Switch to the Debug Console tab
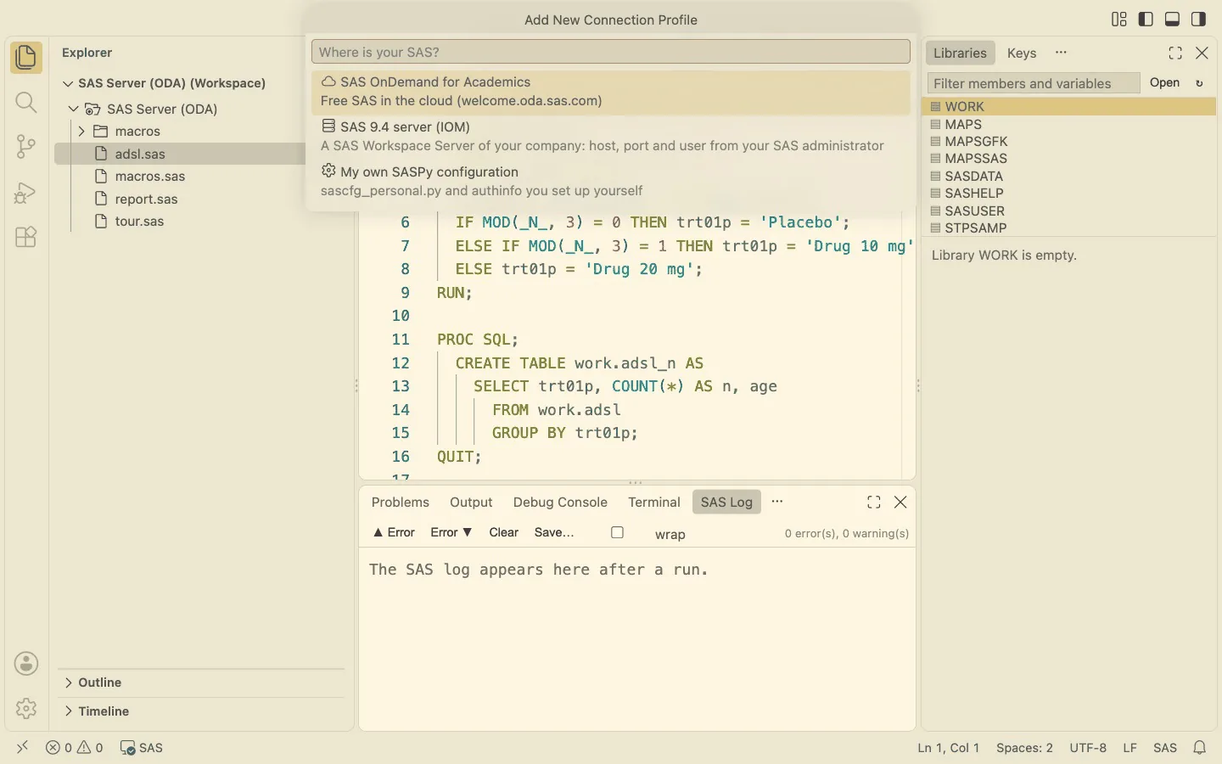The width and height of the screenshot is (1222, 764). coord(560,502)
